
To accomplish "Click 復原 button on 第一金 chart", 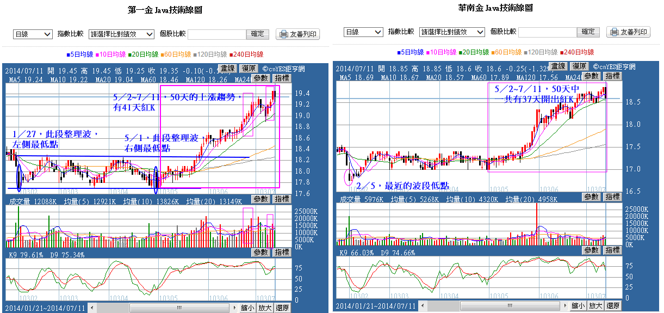I will [x=249, y=69].
